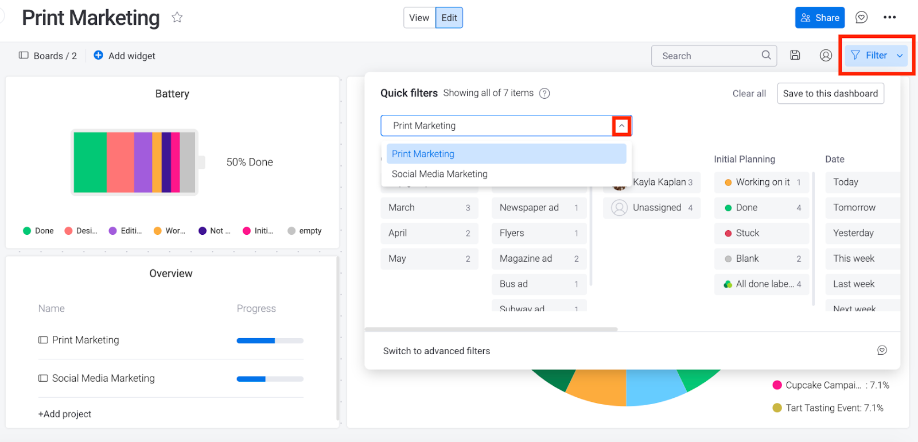Click the Wor... legend item in Battery
The width and height of the screenshot is (918, 442).
tap(169, 231)
